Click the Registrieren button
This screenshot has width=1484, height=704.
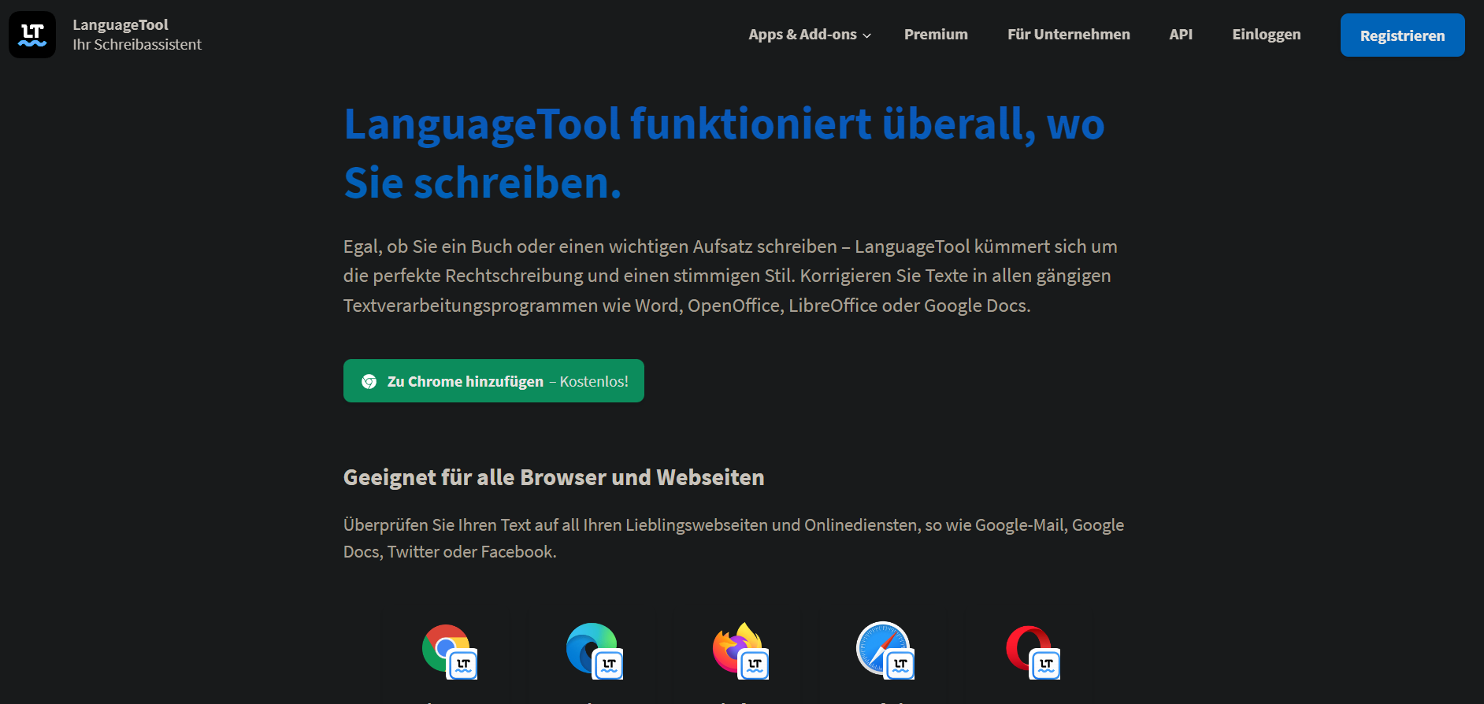click(x=1402, y=35)
